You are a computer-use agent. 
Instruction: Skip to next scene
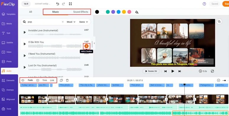point(180,71)
